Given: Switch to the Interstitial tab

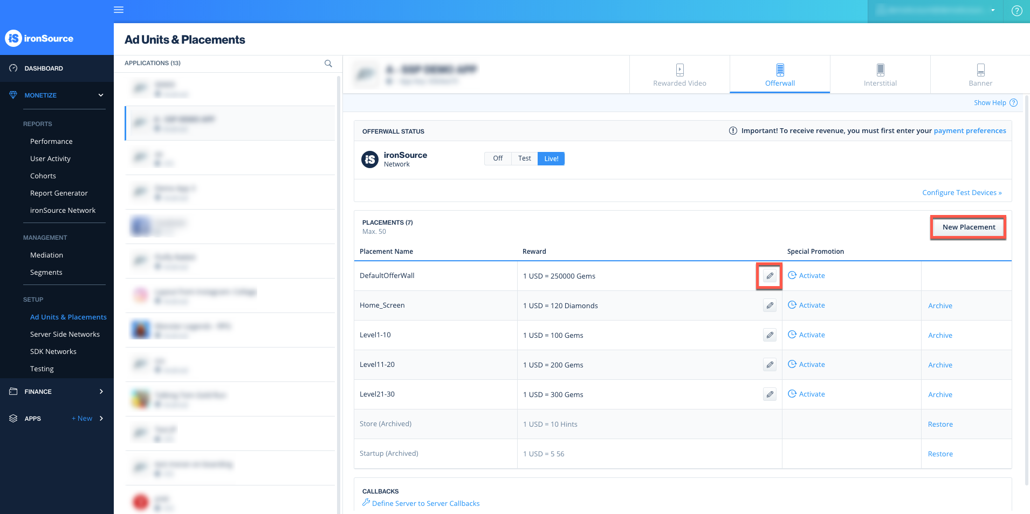Looking at the screenshot, I should [880, 74].
